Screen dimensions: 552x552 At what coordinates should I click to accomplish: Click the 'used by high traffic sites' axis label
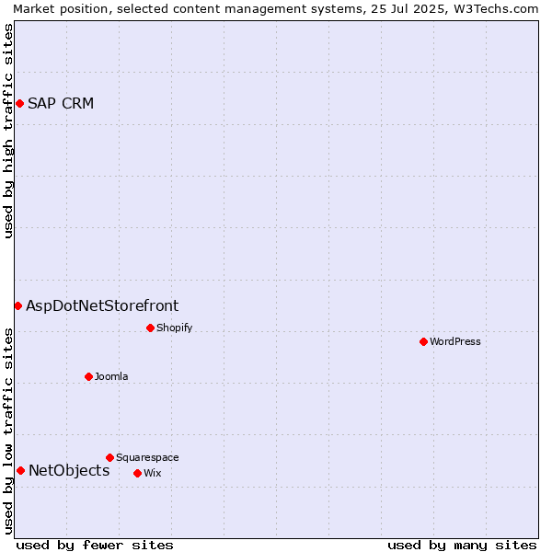click(8, 131)
